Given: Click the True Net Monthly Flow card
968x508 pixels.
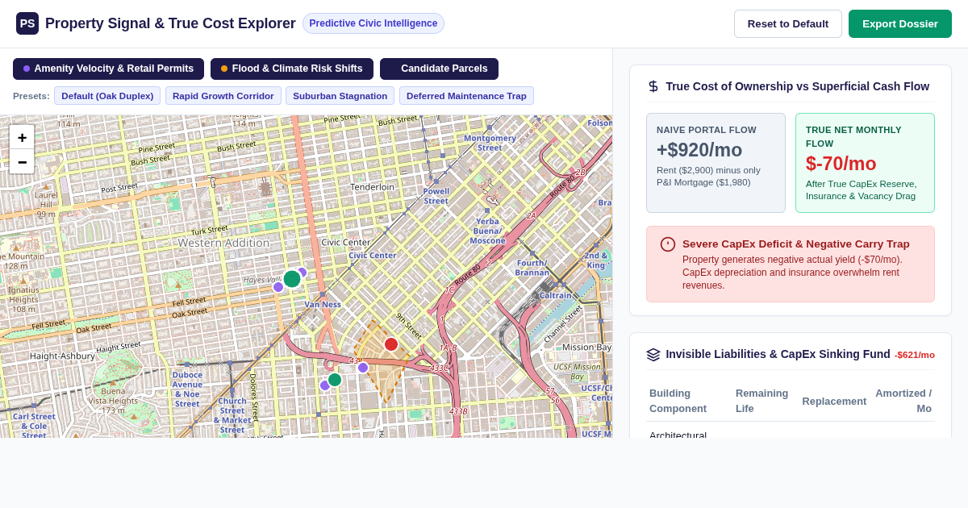Looking at the screenshot, I should tap(865, 163).
